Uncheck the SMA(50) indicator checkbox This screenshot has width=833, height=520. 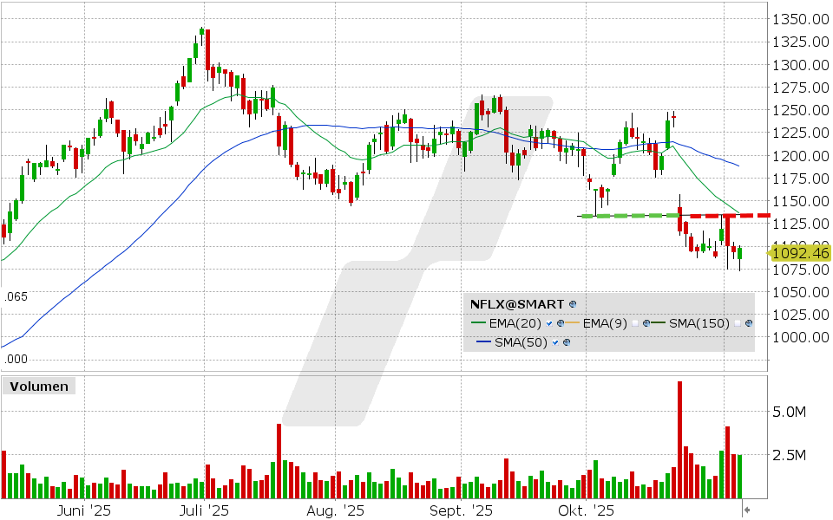tap(555, 342)
